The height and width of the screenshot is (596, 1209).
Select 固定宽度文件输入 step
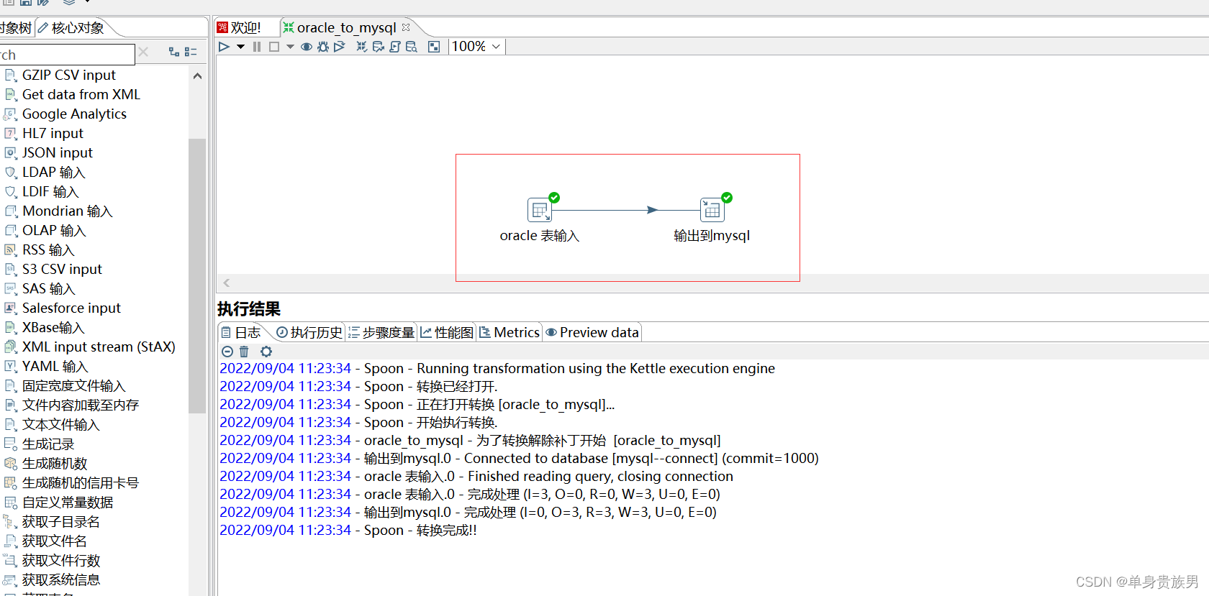73,385
